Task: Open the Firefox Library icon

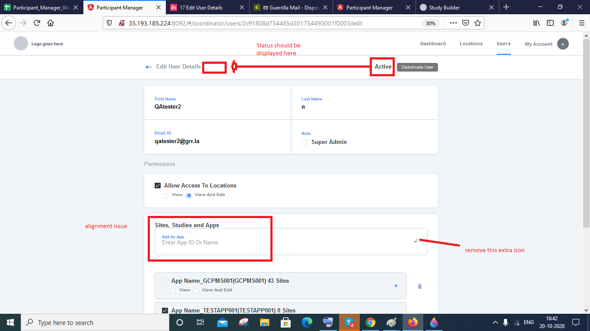Action: [x=536, y=23]
